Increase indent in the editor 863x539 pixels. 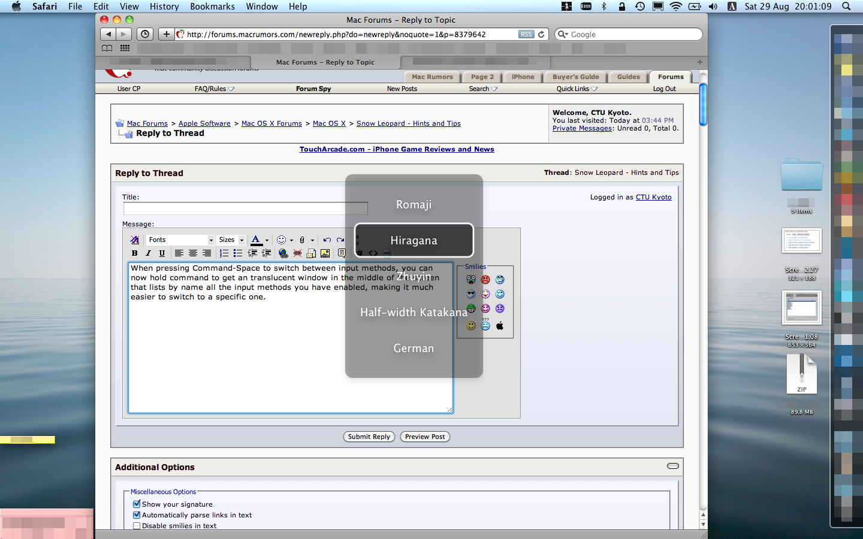[266, 253]
